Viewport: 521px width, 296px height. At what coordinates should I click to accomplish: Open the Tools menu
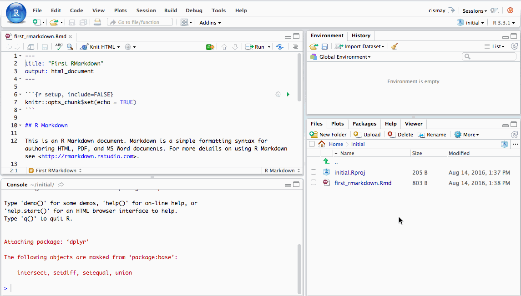[x=218, y=10]
